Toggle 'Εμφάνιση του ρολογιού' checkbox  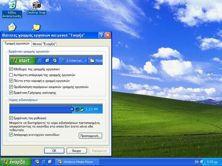(11, 118)
